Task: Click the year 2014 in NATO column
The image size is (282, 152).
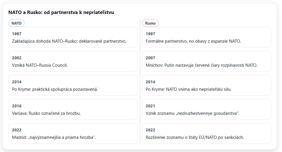Action: (17, 82)
